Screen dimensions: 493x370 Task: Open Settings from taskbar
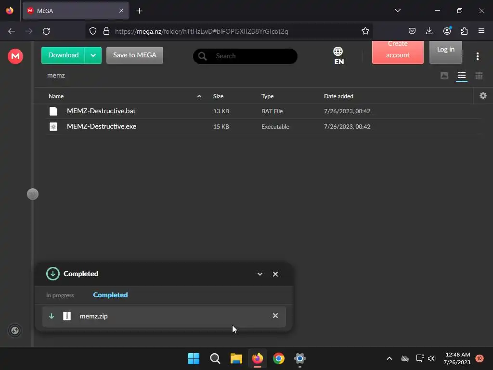tap(299, 358)
